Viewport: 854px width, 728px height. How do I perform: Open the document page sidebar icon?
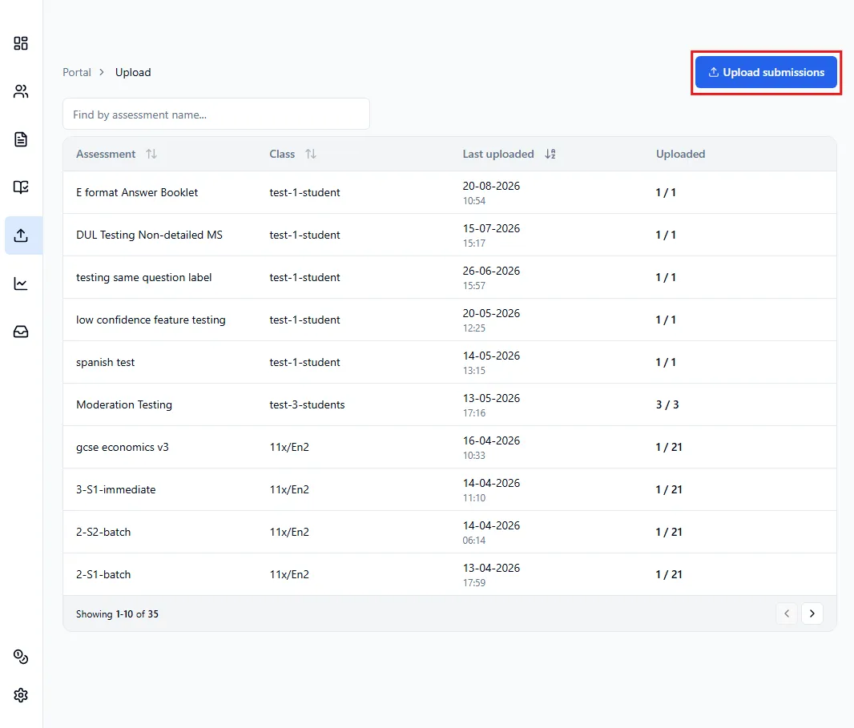(x=21, y=139)
